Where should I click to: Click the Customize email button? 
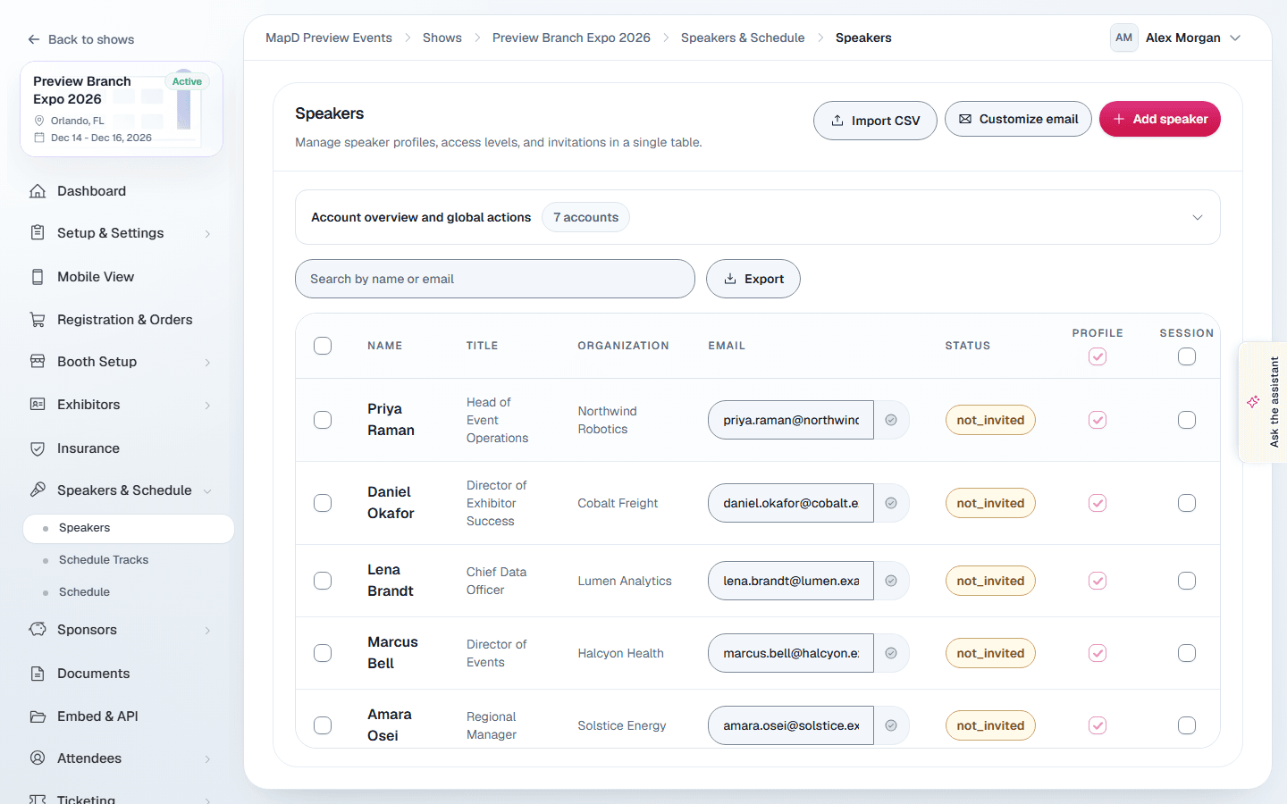click(x=1018, y=119)
